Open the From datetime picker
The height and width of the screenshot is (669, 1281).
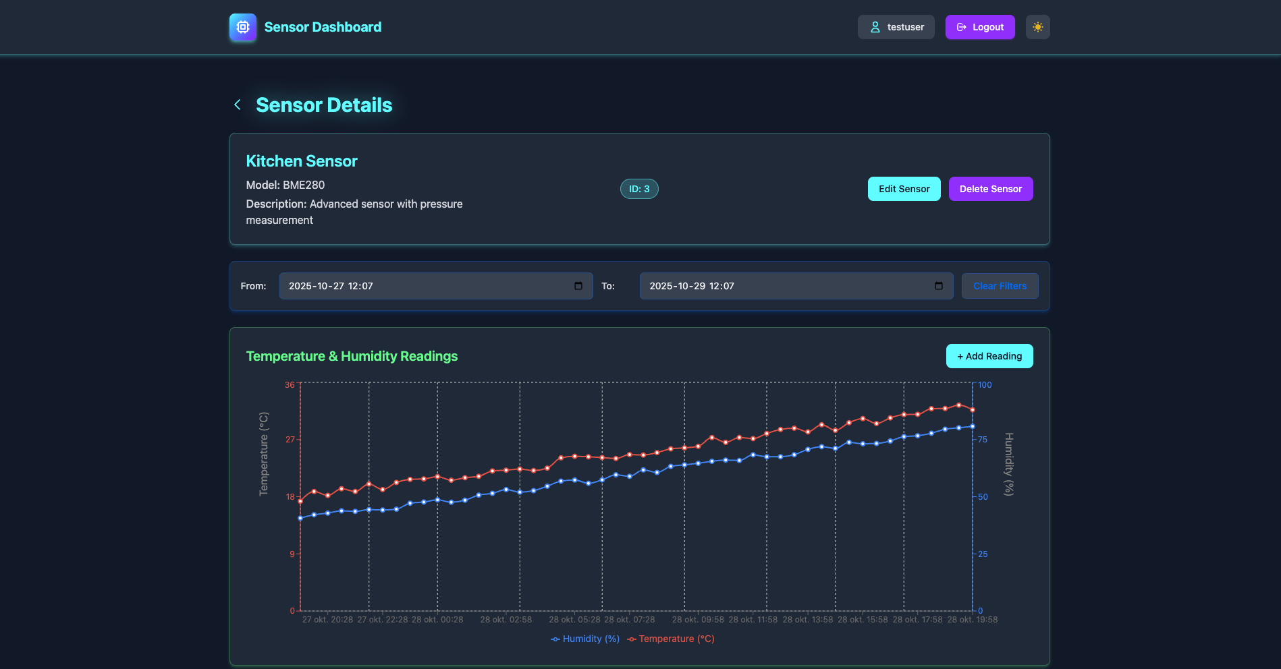436,286
